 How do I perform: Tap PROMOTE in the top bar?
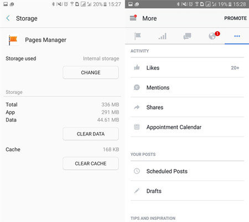(x=235, y=18)
